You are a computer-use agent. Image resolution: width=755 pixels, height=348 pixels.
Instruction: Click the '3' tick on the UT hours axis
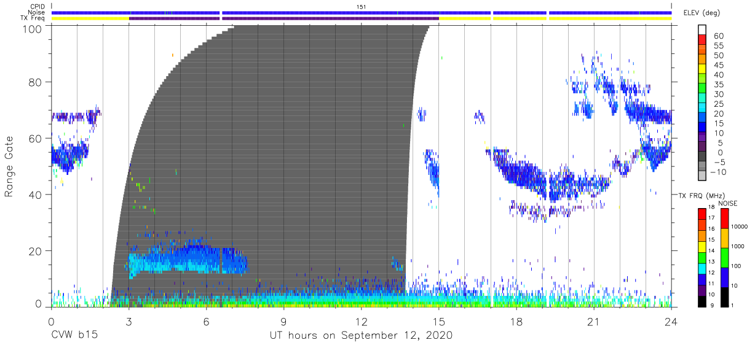128,322
